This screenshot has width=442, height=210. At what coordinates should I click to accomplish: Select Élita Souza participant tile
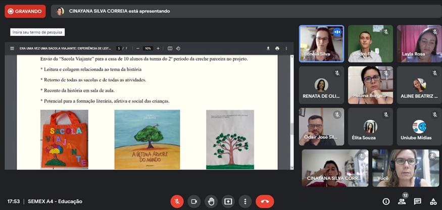(370, 127)
